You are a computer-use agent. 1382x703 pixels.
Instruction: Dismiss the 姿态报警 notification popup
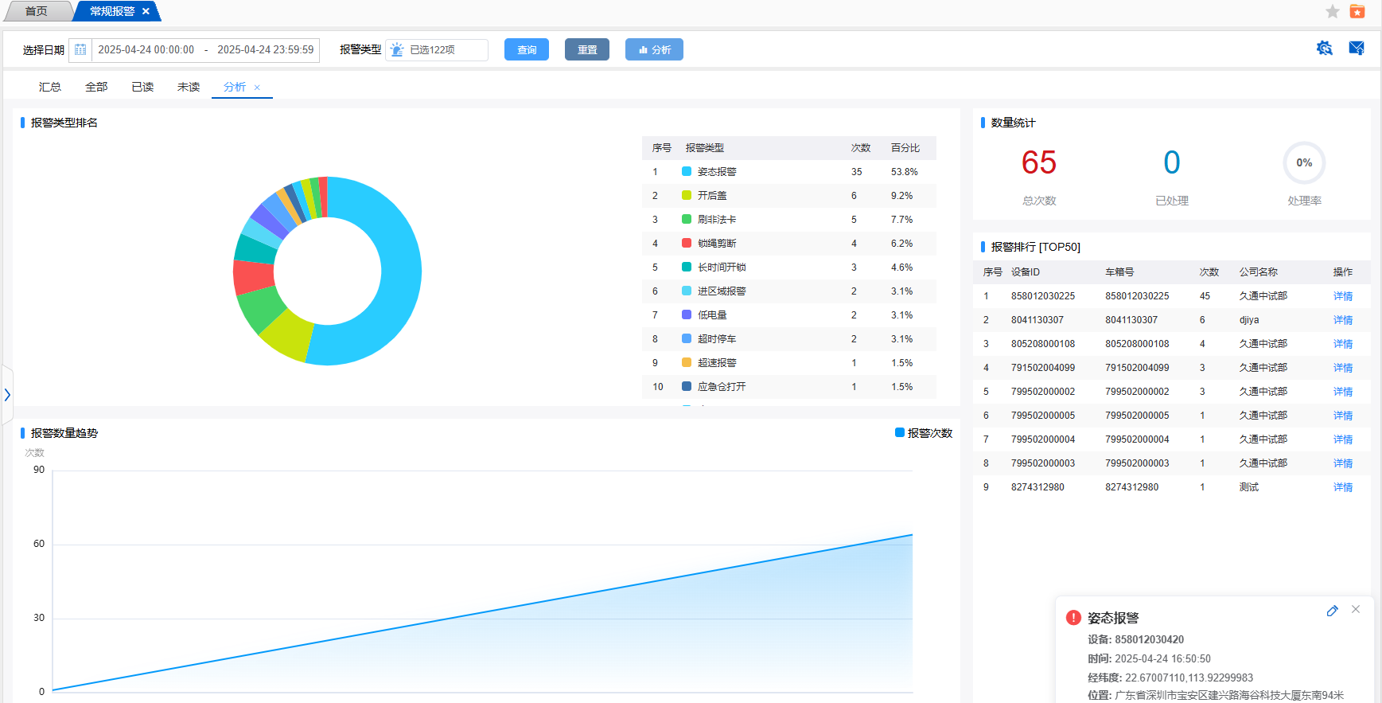(x=1356, y=609)
